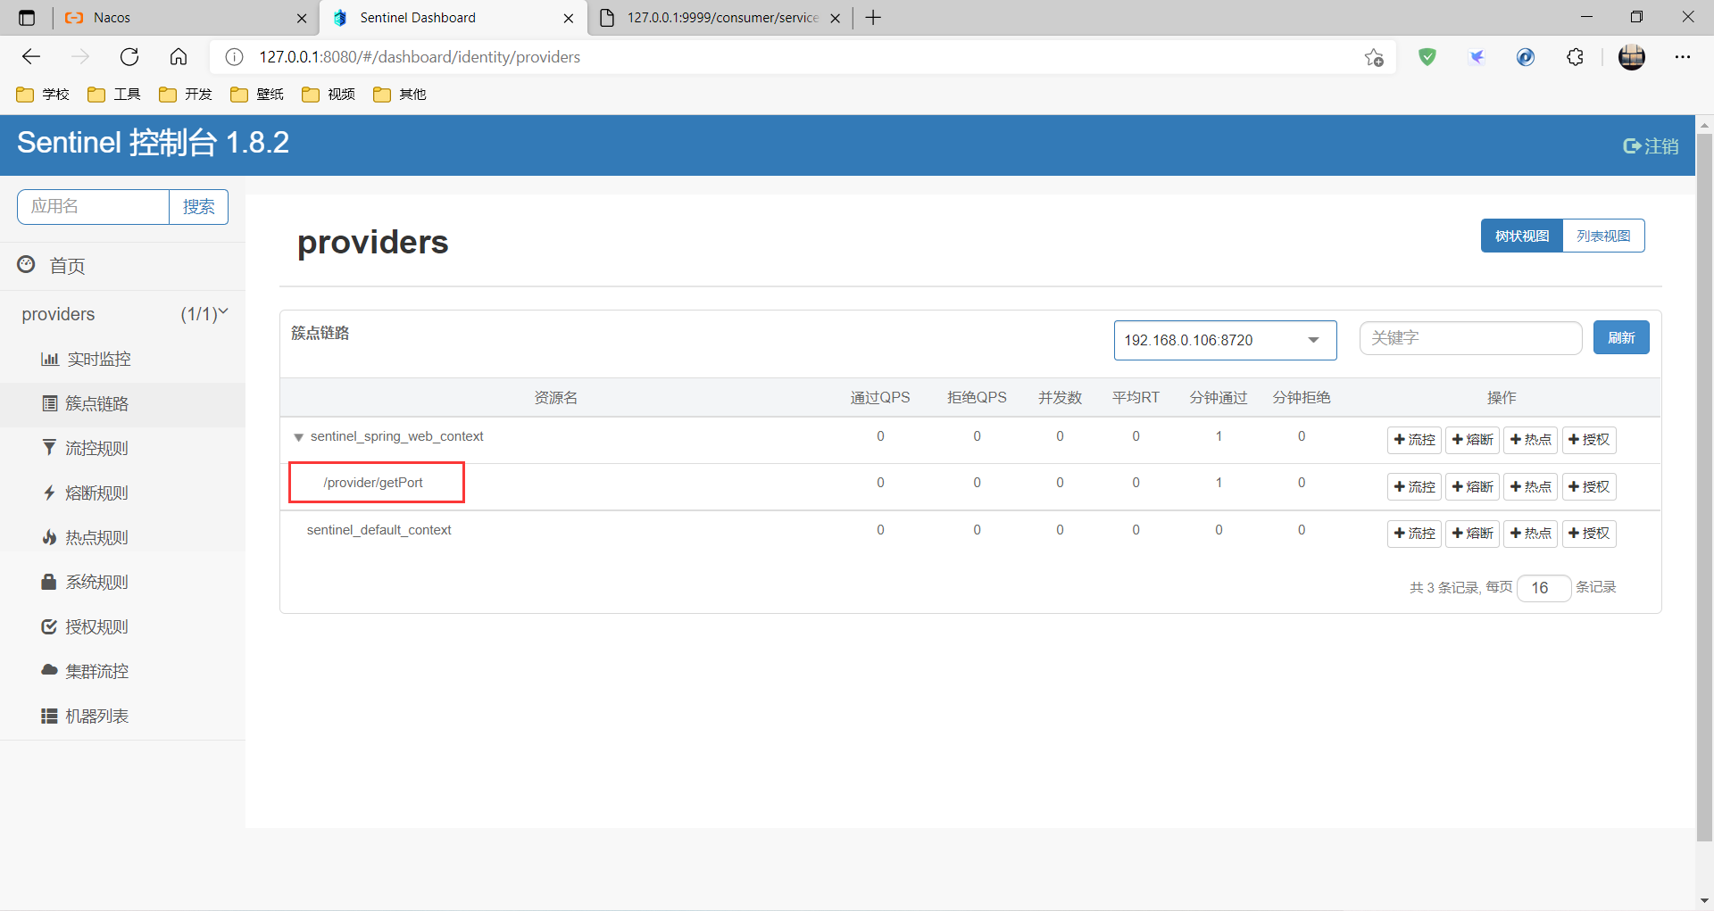Open the user profile avatar
This screenshot has height=911, width=1714.
tap(1632, 57)
